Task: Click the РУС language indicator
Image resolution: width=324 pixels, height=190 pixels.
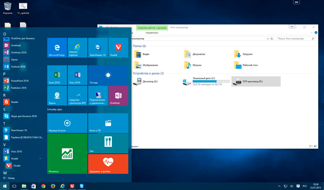Action: pyautogui.click(x=305, y=186)
